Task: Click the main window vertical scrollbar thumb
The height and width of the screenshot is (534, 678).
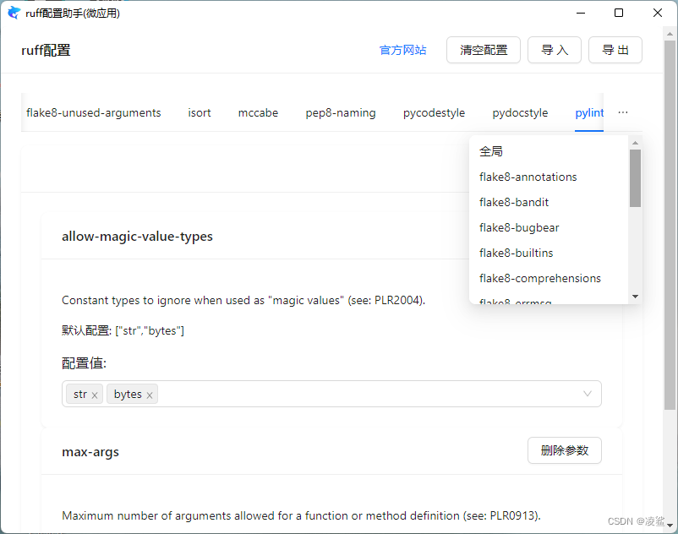Action: pyautogui.click(x=670, y=225)
